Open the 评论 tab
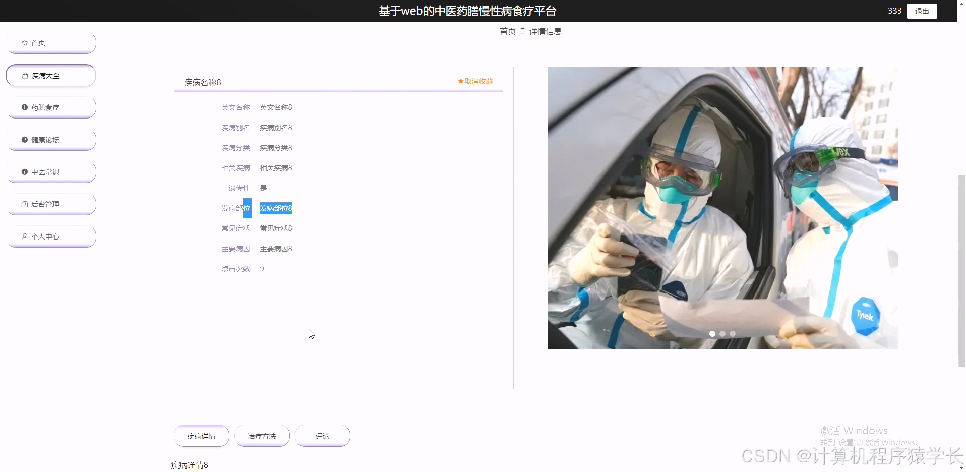Screen dimensions: 966x472 pyautogui.click(x=322, y=436)
